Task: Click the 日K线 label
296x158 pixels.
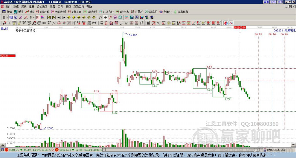Action: (4, 29)
